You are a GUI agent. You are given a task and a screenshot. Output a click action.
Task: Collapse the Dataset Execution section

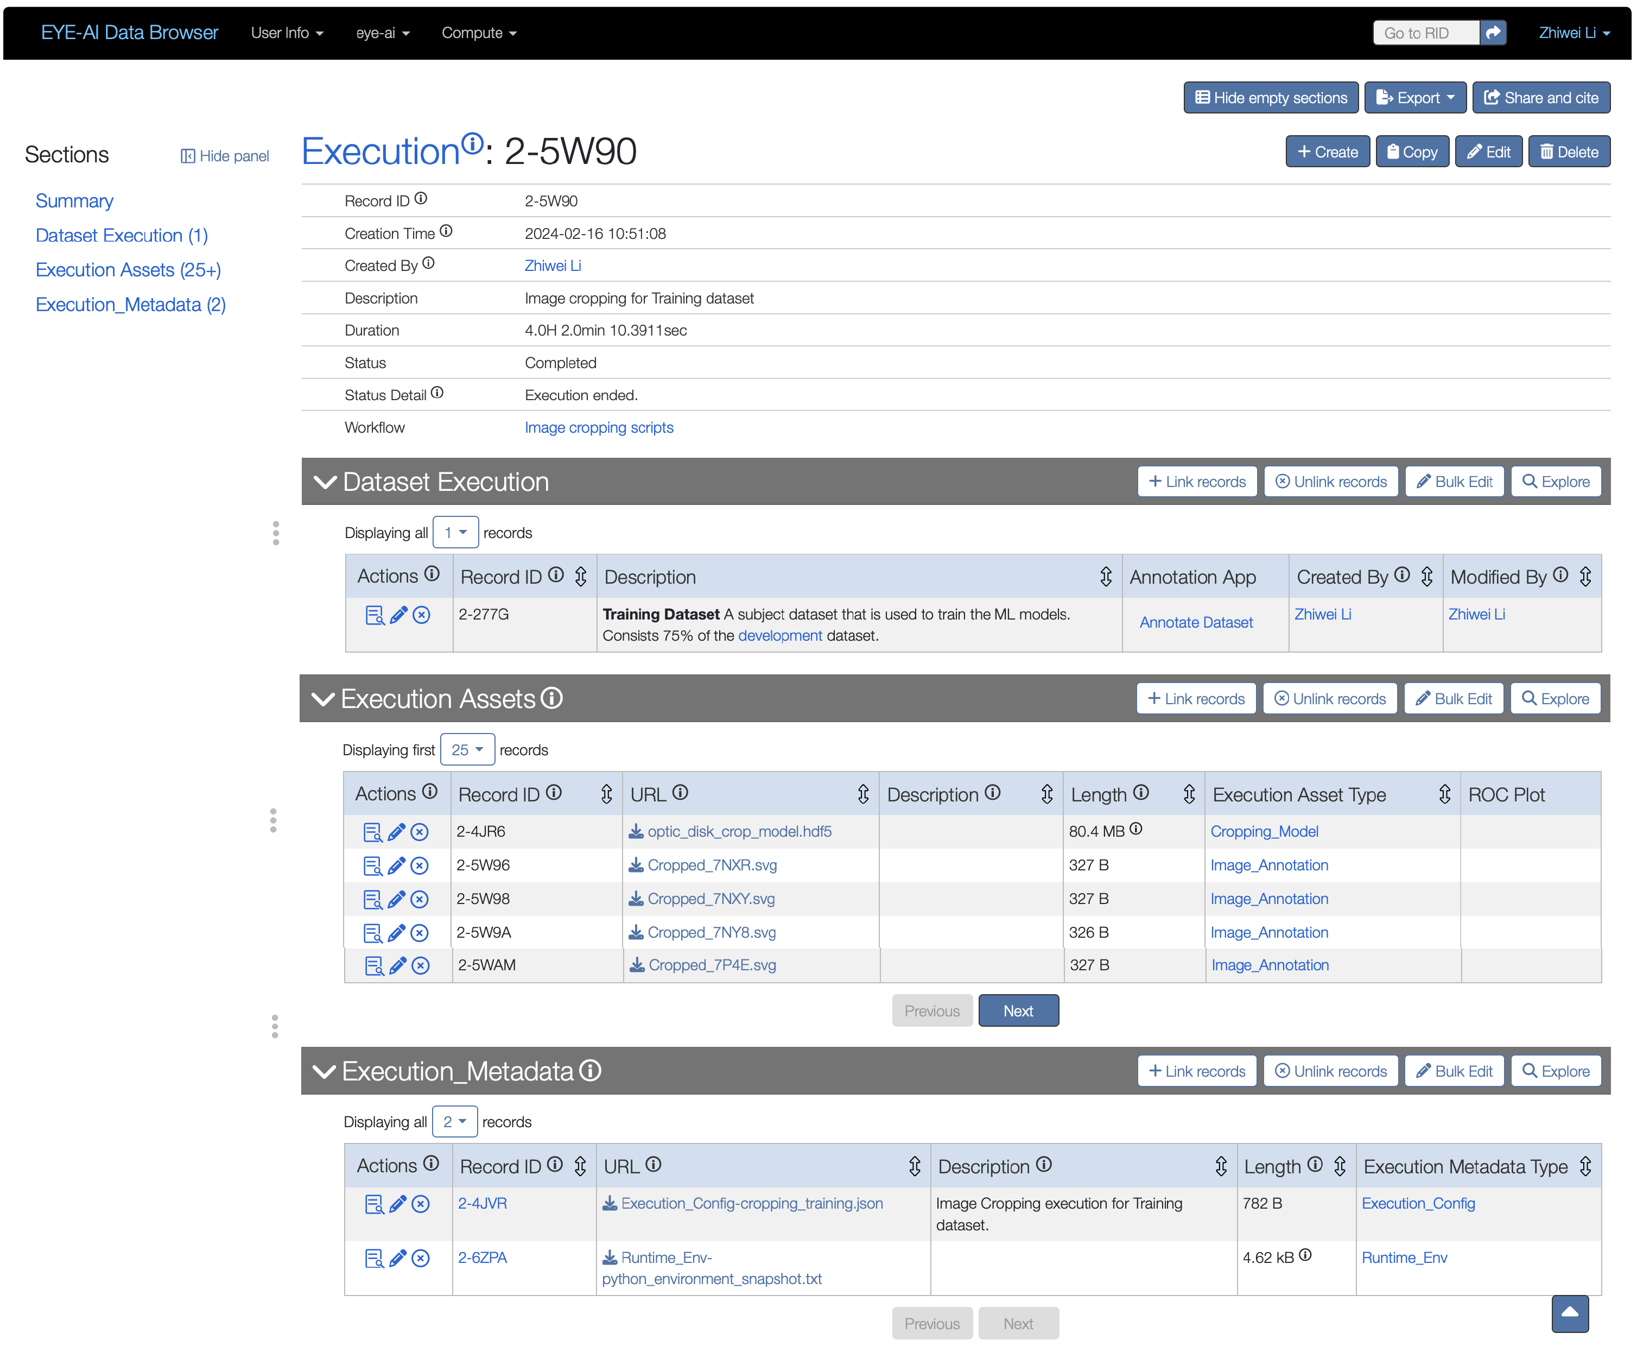point(325,482)
